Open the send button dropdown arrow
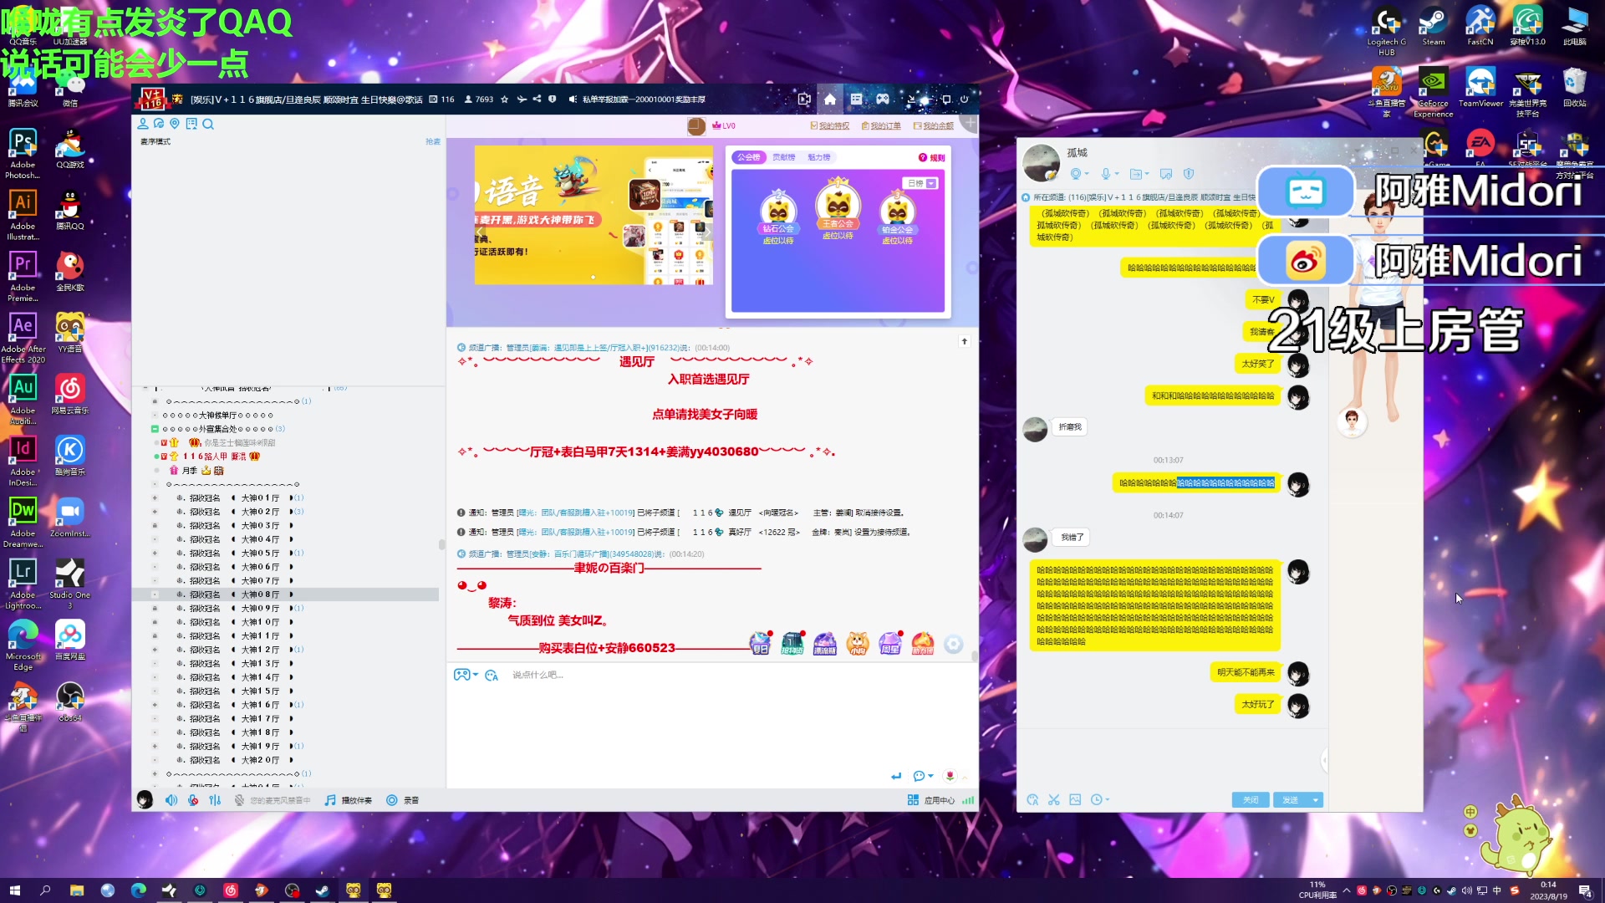Viewport: 1605px width, 903px height. (x=1316, y=800)
